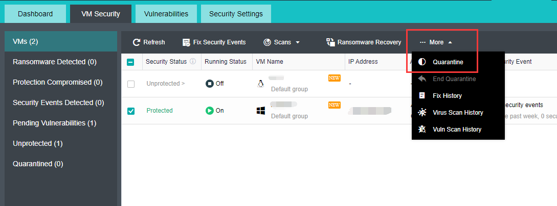Viewport: 557px width, 206px height.
Task: Filter by Ransomware Detected (0)
Action: point(54,62)
